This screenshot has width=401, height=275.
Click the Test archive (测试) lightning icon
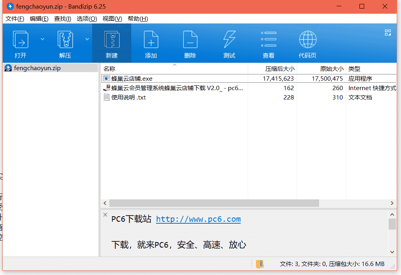coord(229,39)
